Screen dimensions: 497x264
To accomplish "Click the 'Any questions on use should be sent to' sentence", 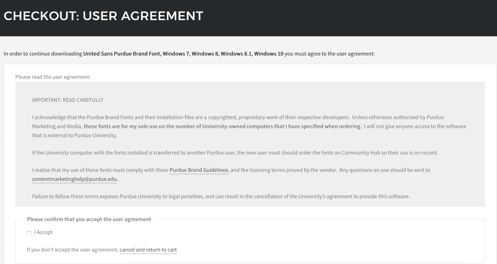I will pos(384,170).
